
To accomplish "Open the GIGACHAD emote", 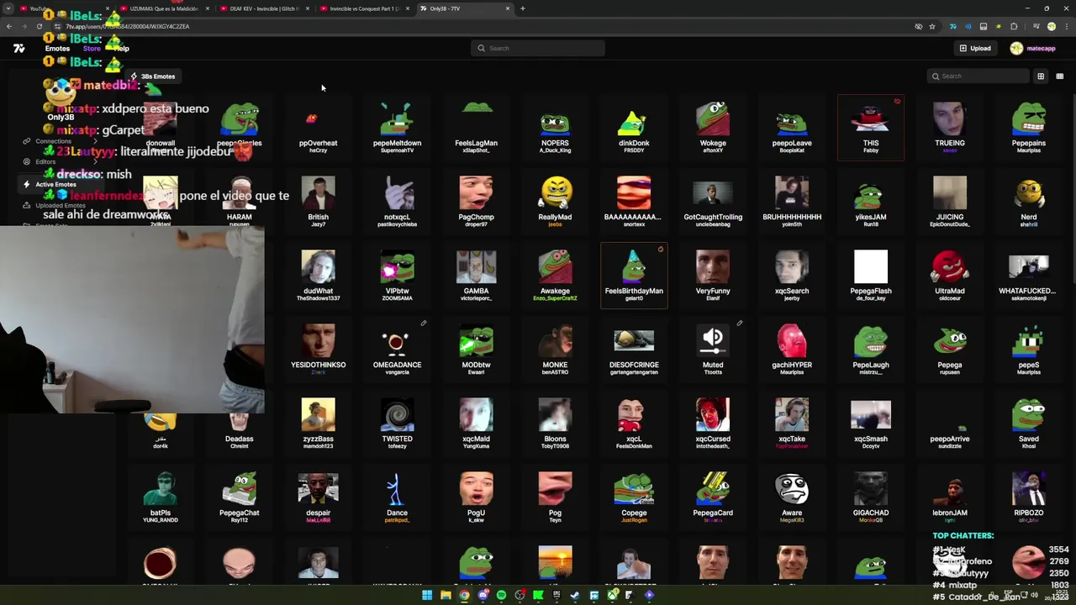I will pos(871,497).
